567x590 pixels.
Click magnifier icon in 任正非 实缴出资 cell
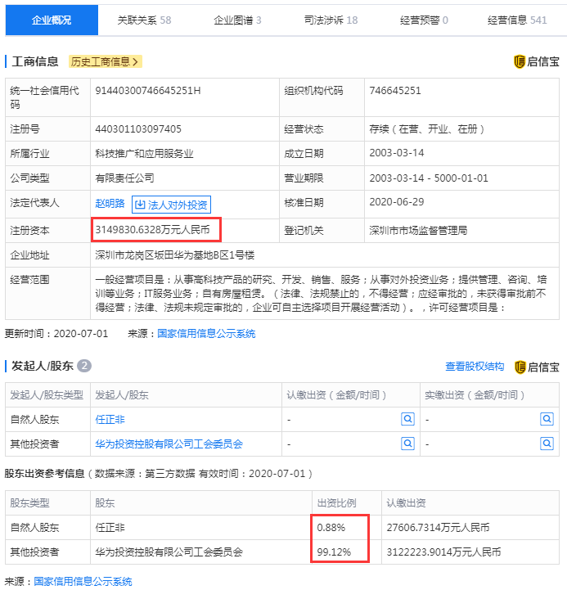(547, 419)
